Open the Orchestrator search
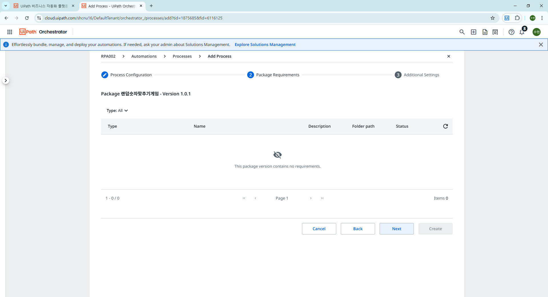The image size is (548, 297). (x=462, y=32)
